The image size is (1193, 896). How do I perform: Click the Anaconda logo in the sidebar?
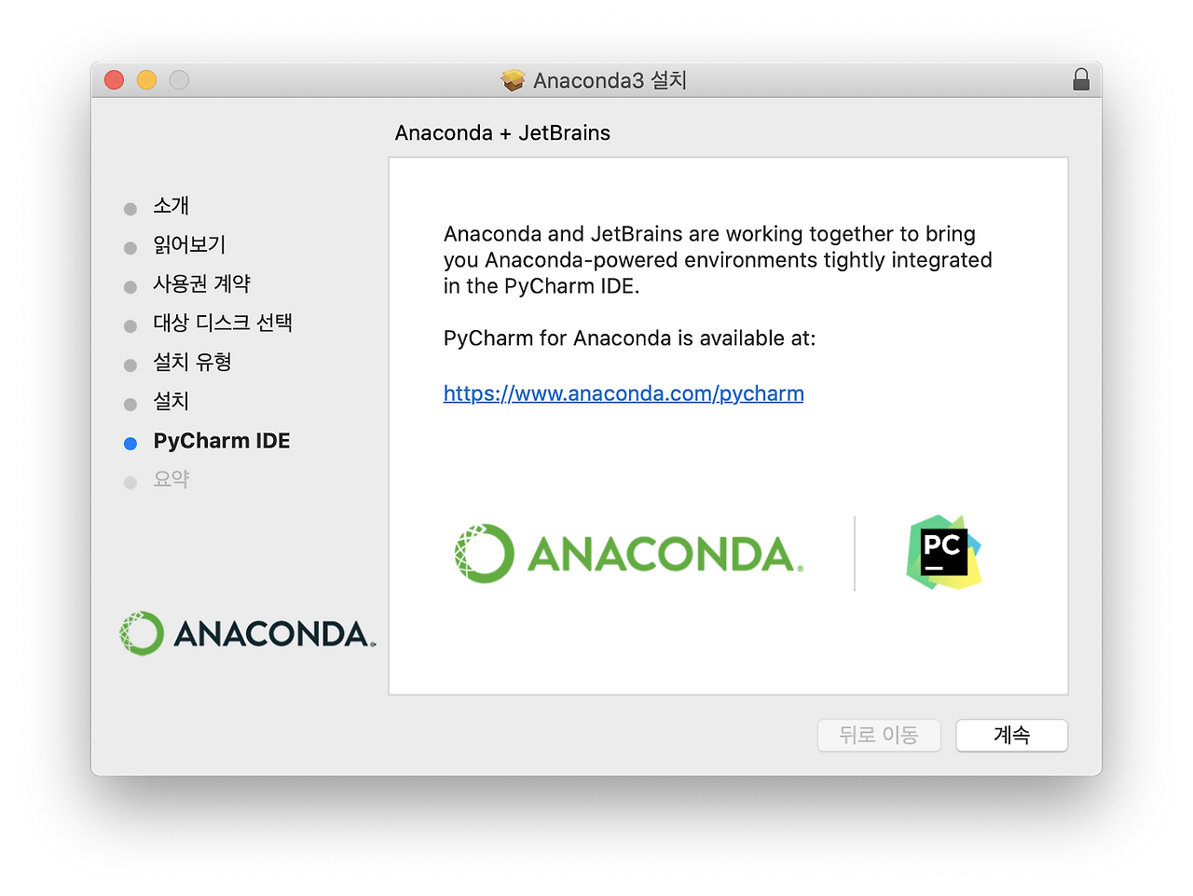pyautogui.click(x=247, y=633)
